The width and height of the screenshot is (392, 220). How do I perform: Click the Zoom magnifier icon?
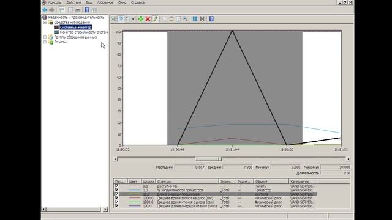pos(186,19)
